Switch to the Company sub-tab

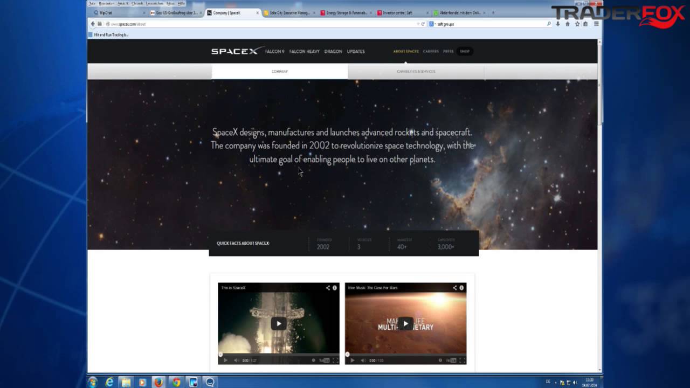[280, 71]
